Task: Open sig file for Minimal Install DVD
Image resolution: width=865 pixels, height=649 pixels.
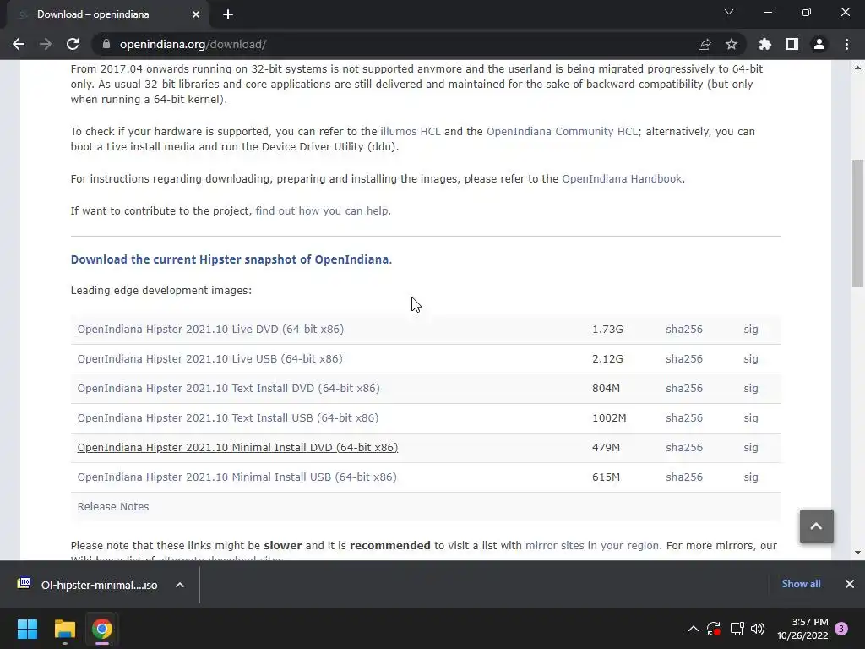Action: 751,448
